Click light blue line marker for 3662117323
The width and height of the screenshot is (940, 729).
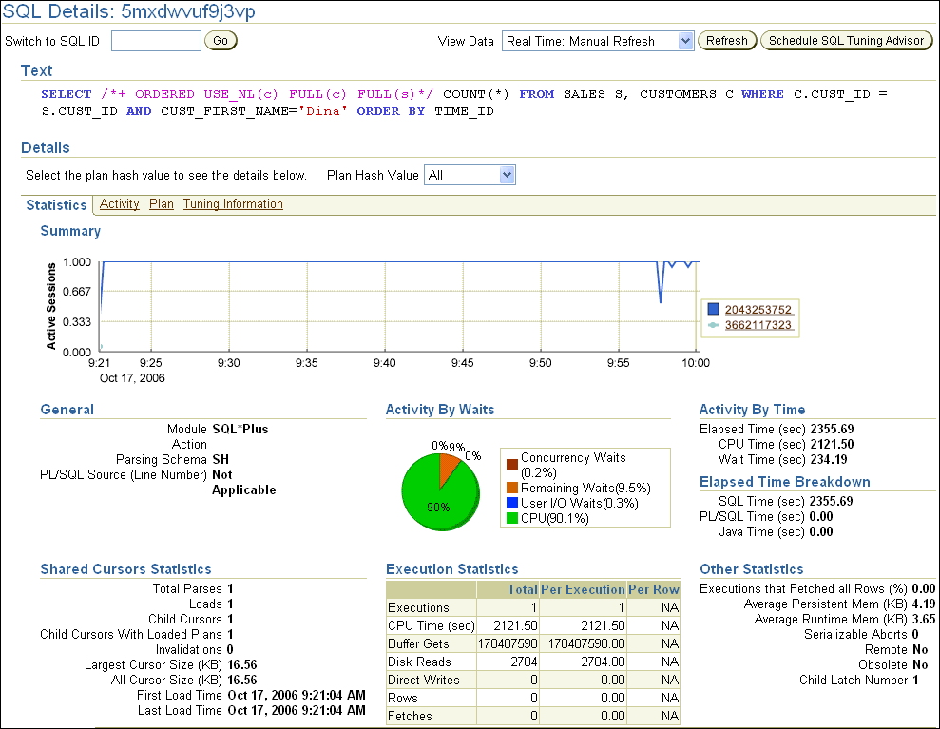(x=714, y=325)
